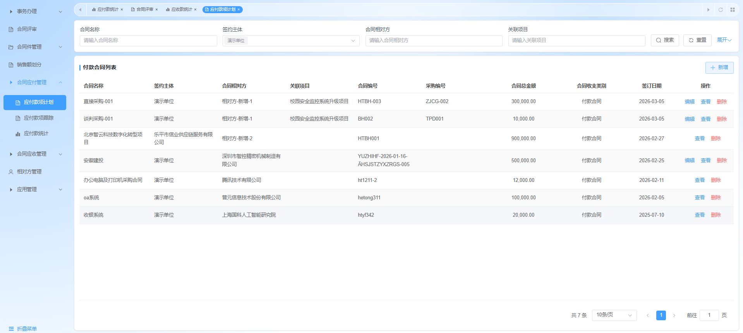This screenshot has height=333, width=743.
Task: Click amount 900,000.00
Action: 523,138
